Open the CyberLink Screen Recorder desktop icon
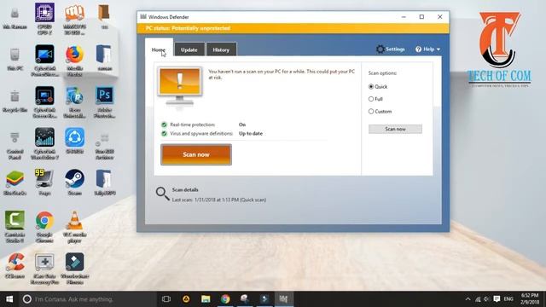Image resolution: width=546 pixels, height=307 pixels. click(x=44, y=102)
